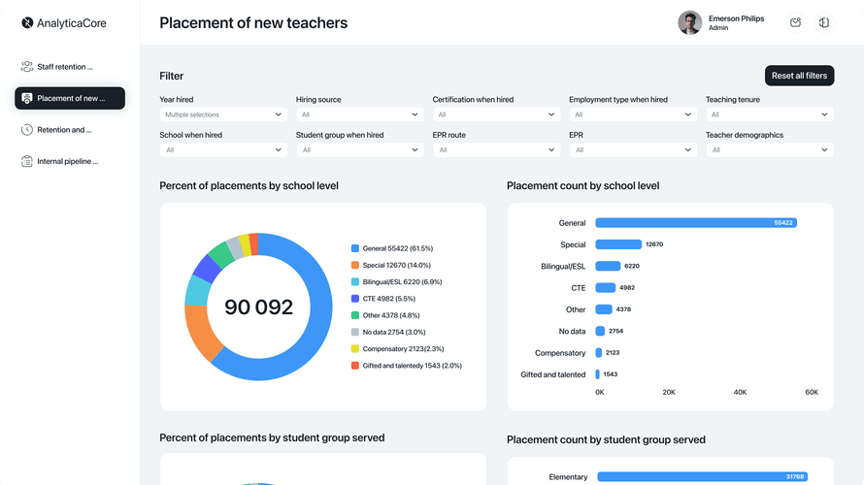Click legend text CTE 4982 (5.5%)
864x485 pixels.
(389, 299)
